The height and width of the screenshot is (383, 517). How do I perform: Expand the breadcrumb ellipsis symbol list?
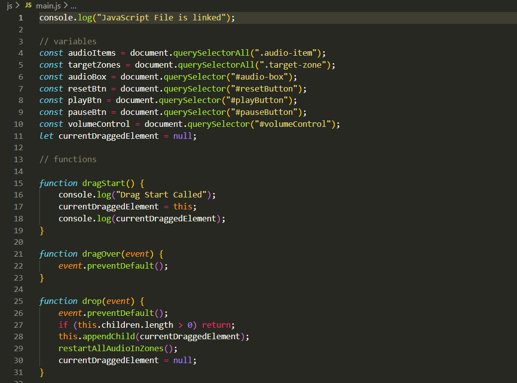pyautogui.click(x=74, y=5)
